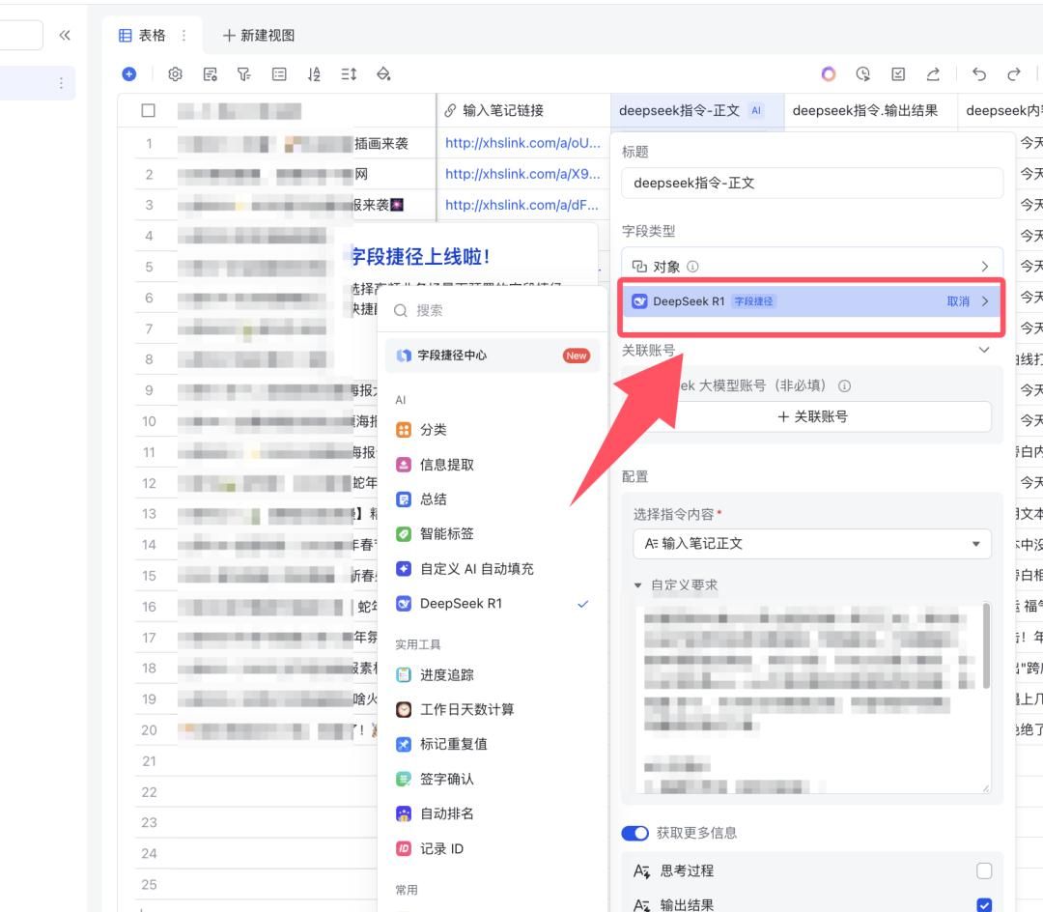Open the filter funnel icon
The height and width of the screenshot is (912, 1043).
point(244,73)
